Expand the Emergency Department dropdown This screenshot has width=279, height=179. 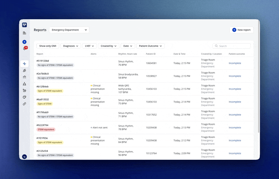[x=69, y=30]
